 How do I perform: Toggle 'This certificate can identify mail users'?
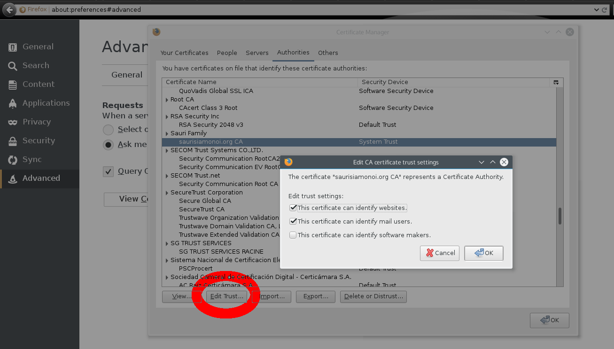pos(293,221)
